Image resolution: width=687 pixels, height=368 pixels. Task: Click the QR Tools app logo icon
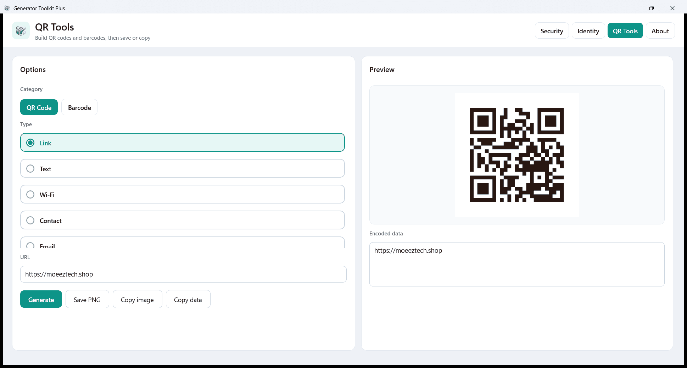[21, 30]
